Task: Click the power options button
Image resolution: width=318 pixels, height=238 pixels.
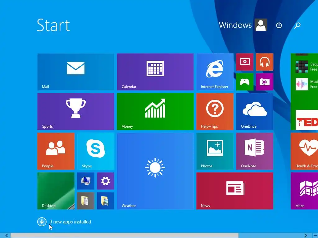Action: tap(279, 25)
